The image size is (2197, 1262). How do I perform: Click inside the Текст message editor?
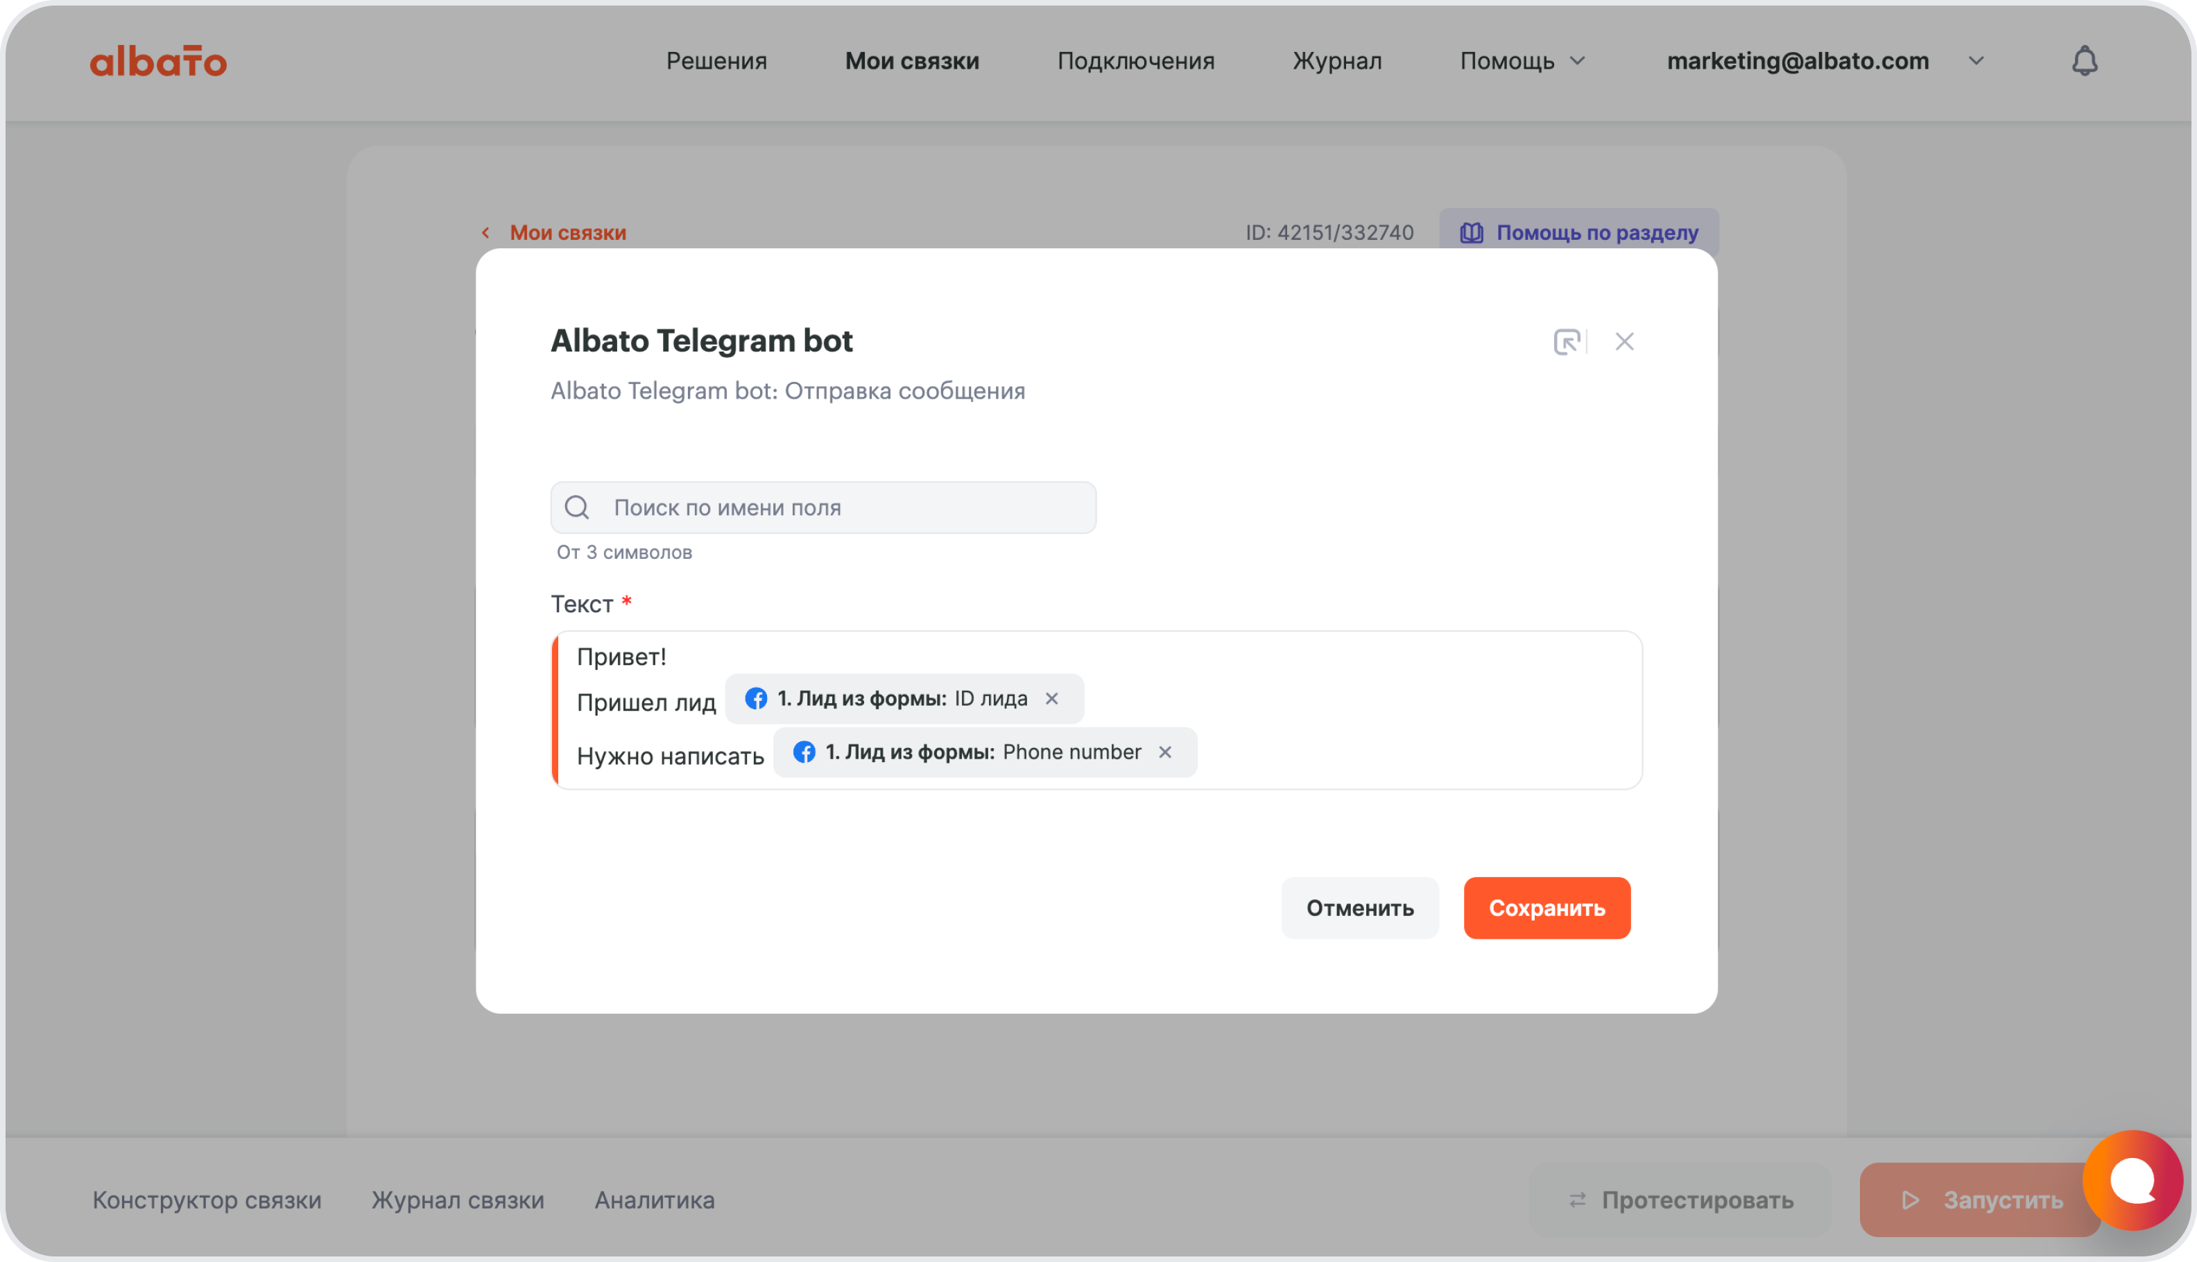click(x=1096, y=710)
